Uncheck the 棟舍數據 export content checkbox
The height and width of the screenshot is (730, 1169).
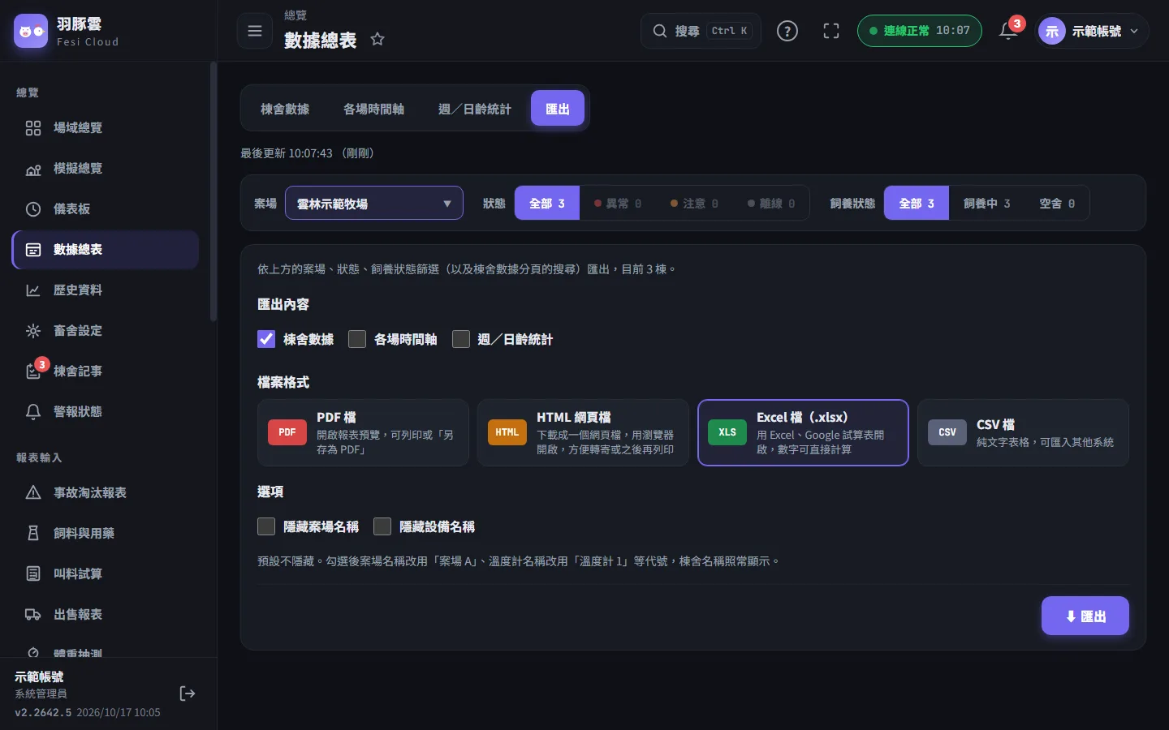(x=266, y=339)
